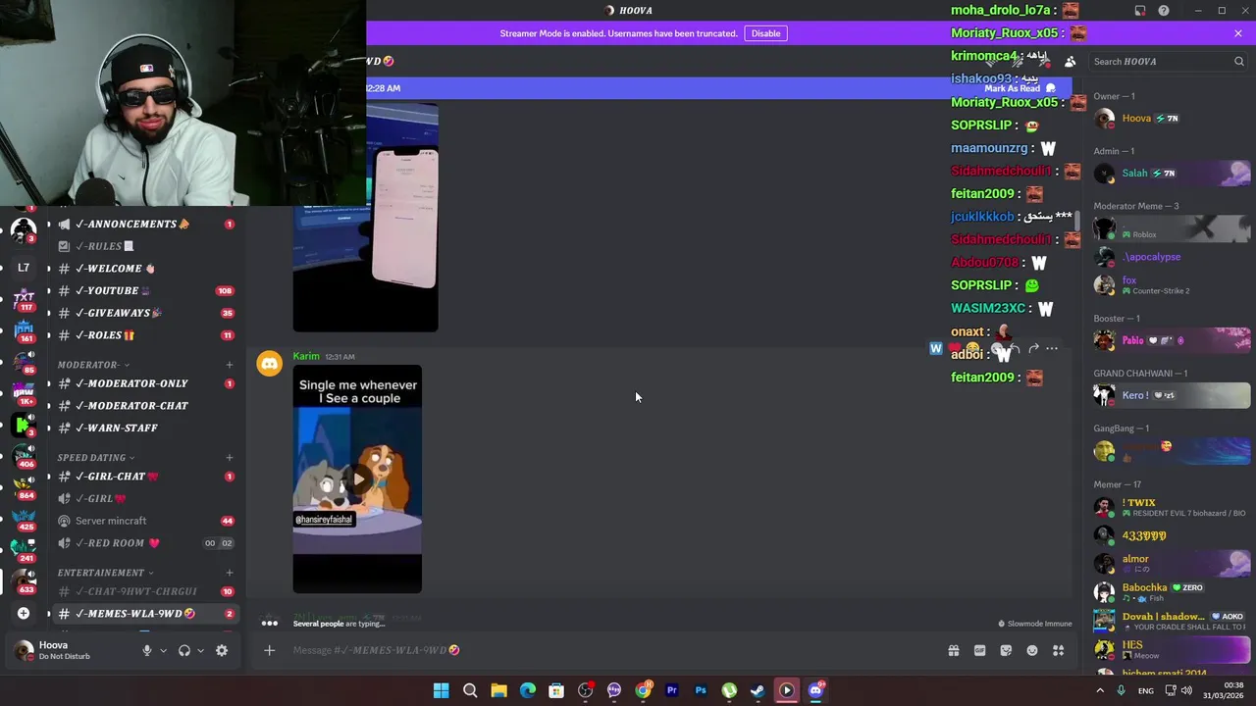Open the Server mincraft channel

tap(147, 521)
